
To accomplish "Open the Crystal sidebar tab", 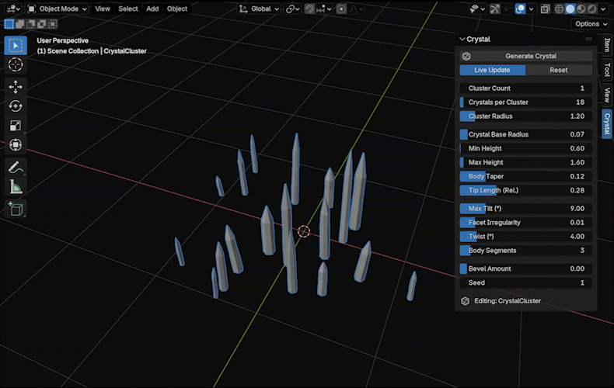I will coord(607,123).
